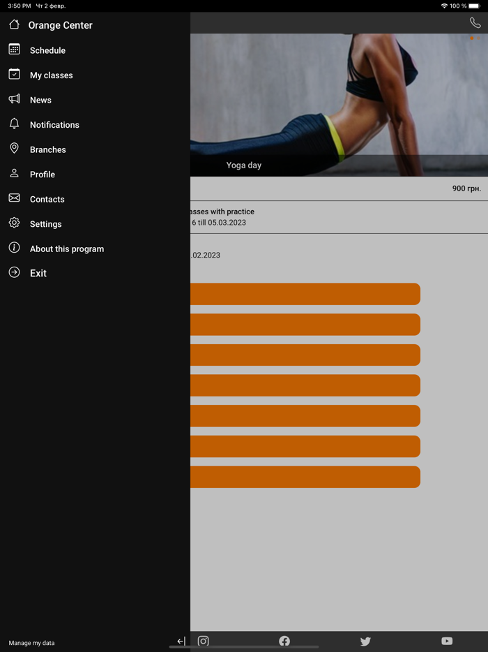Click the Profile person icon
This screenshot has height=652, width=488.
(x=14, y=173)
